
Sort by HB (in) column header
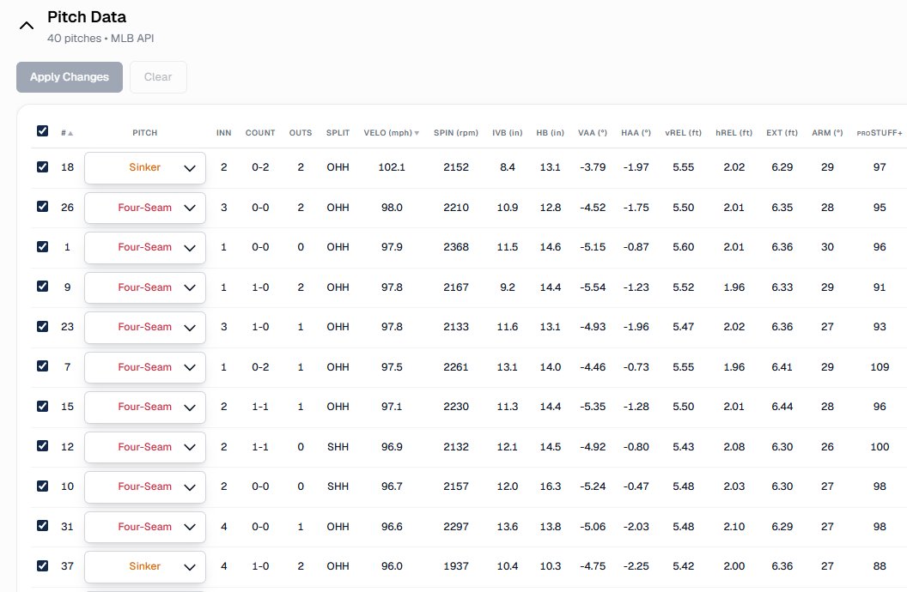[550, 133]
